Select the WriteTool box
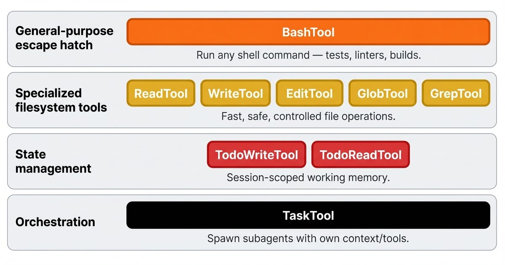 [x=236, y=93]
